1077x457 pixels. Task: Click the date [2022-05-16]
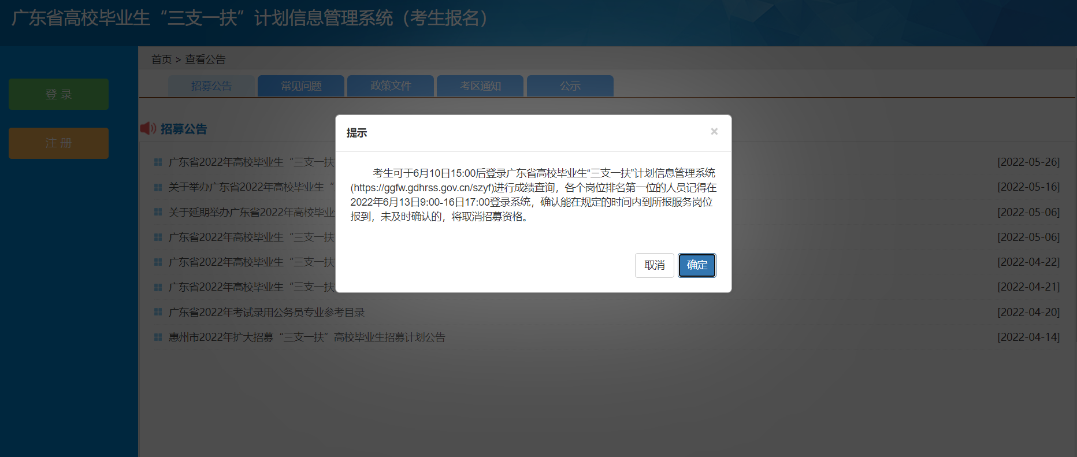1028,187
